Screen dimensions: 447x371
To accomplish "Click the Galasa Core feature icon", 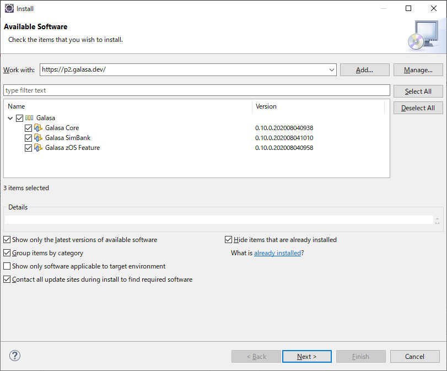I will (x=38, y=127).
